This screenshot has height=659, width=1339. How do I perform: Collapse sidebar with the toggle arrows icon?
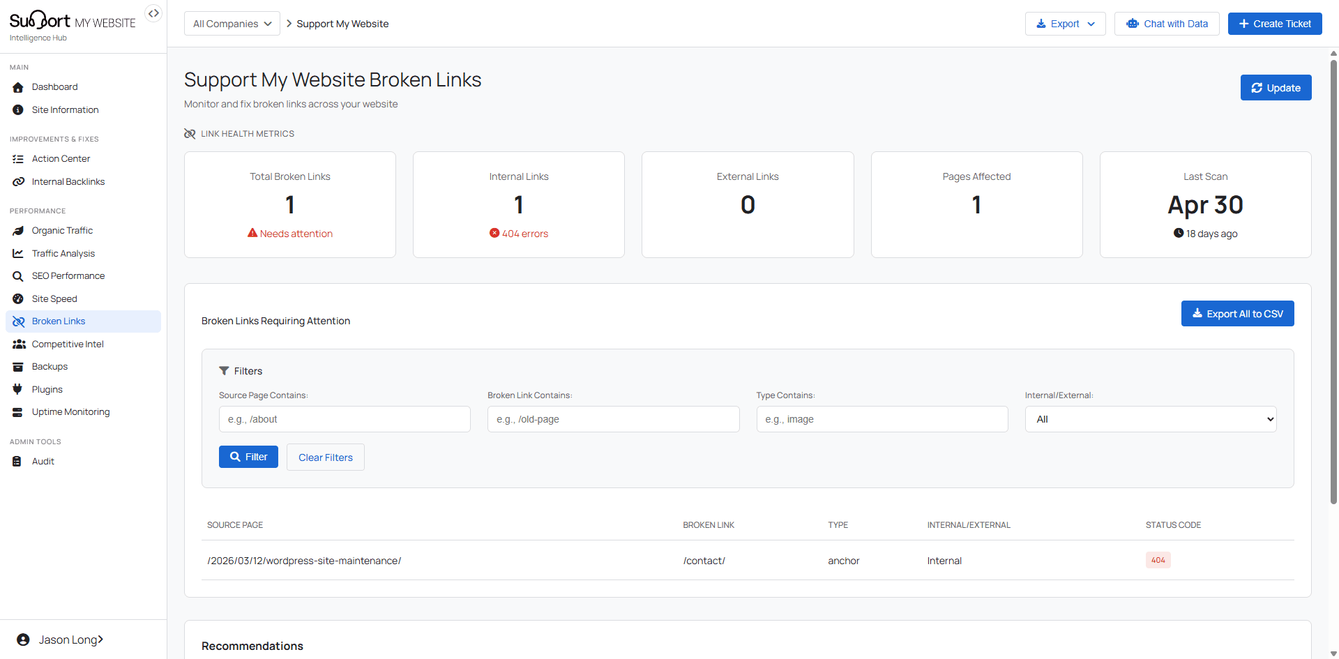point(153,13)
